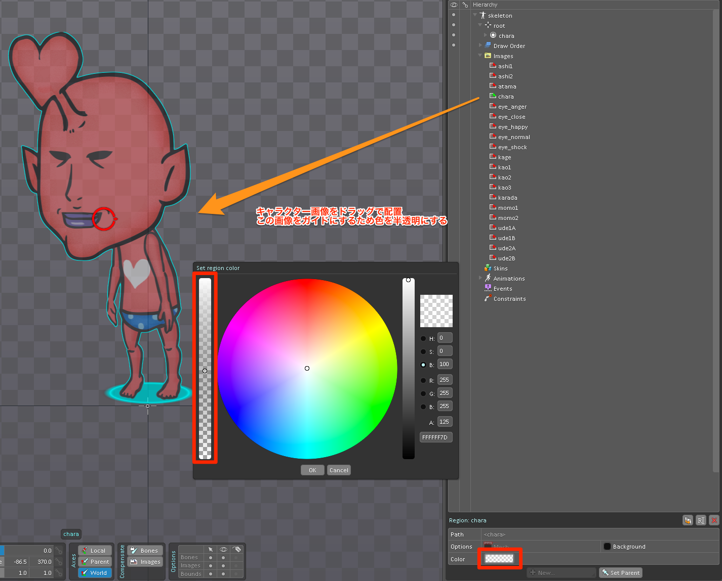Click the image icon beside eye_anger

point(493,106)
